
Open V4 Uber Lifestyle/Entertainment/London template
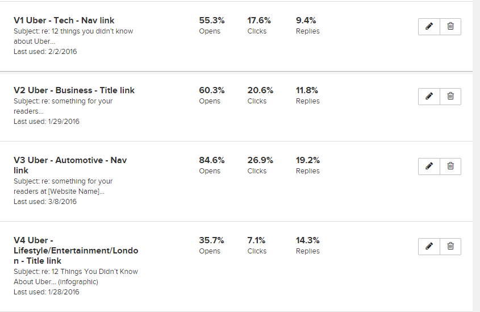76,251
